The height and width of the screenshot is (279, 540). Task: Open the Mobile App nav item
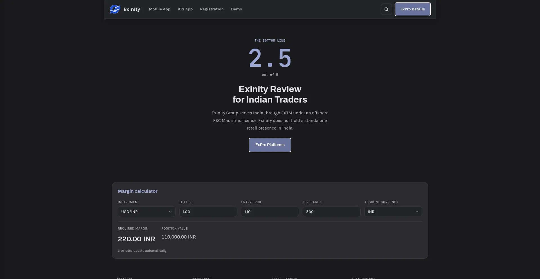(x=160, y=9)
